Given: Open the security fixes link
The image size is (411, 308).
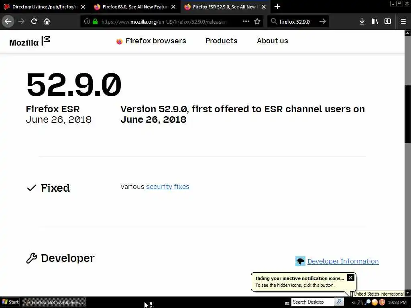Looking at the screenshot, I should 168,187.
